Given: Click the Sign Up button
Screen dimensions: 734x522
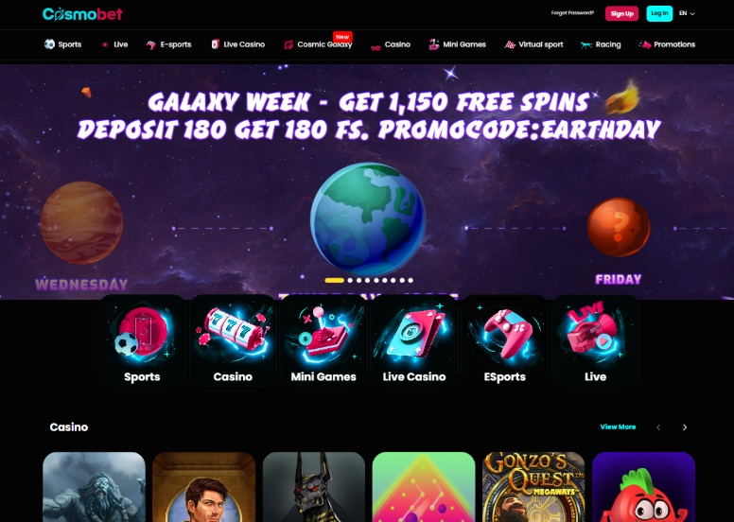Looking at the screenshot, I should [x=621, y=13].
